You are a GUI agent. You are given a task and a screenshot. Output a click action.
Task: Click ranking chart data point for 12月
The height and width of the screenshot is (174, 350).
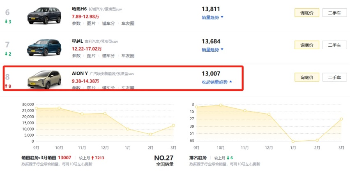pyautogui.click(x=269, y=114)
